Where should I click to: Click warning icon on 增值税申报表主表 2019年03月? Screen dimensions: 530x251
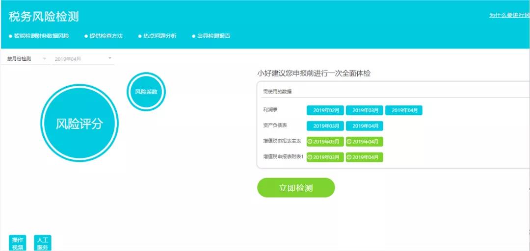[310, 142]
